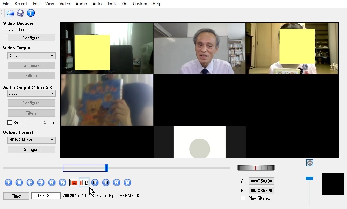Configure the Lavcodec video decoder
Image resolution: width=347 pixels, height=209 pixels.
(31, 38)
